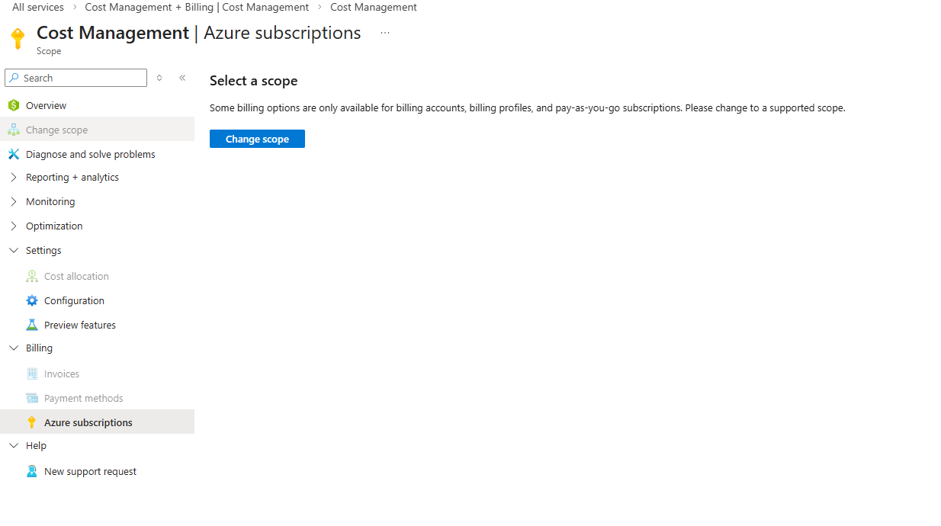The image size is (941, 526).
Task: Click the Configuration gear icon
Action: point(32,300)
